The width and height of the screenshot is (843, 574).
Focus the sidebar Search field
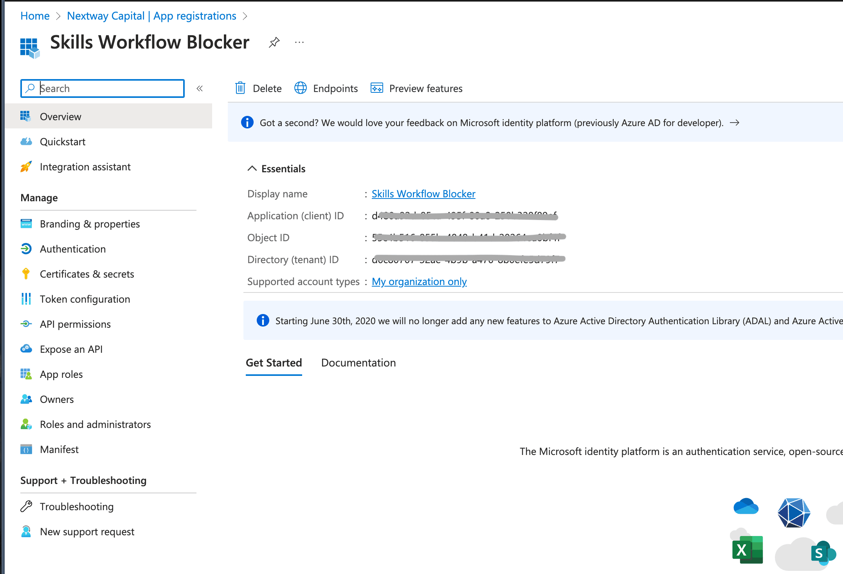click(x=110, y=88)
